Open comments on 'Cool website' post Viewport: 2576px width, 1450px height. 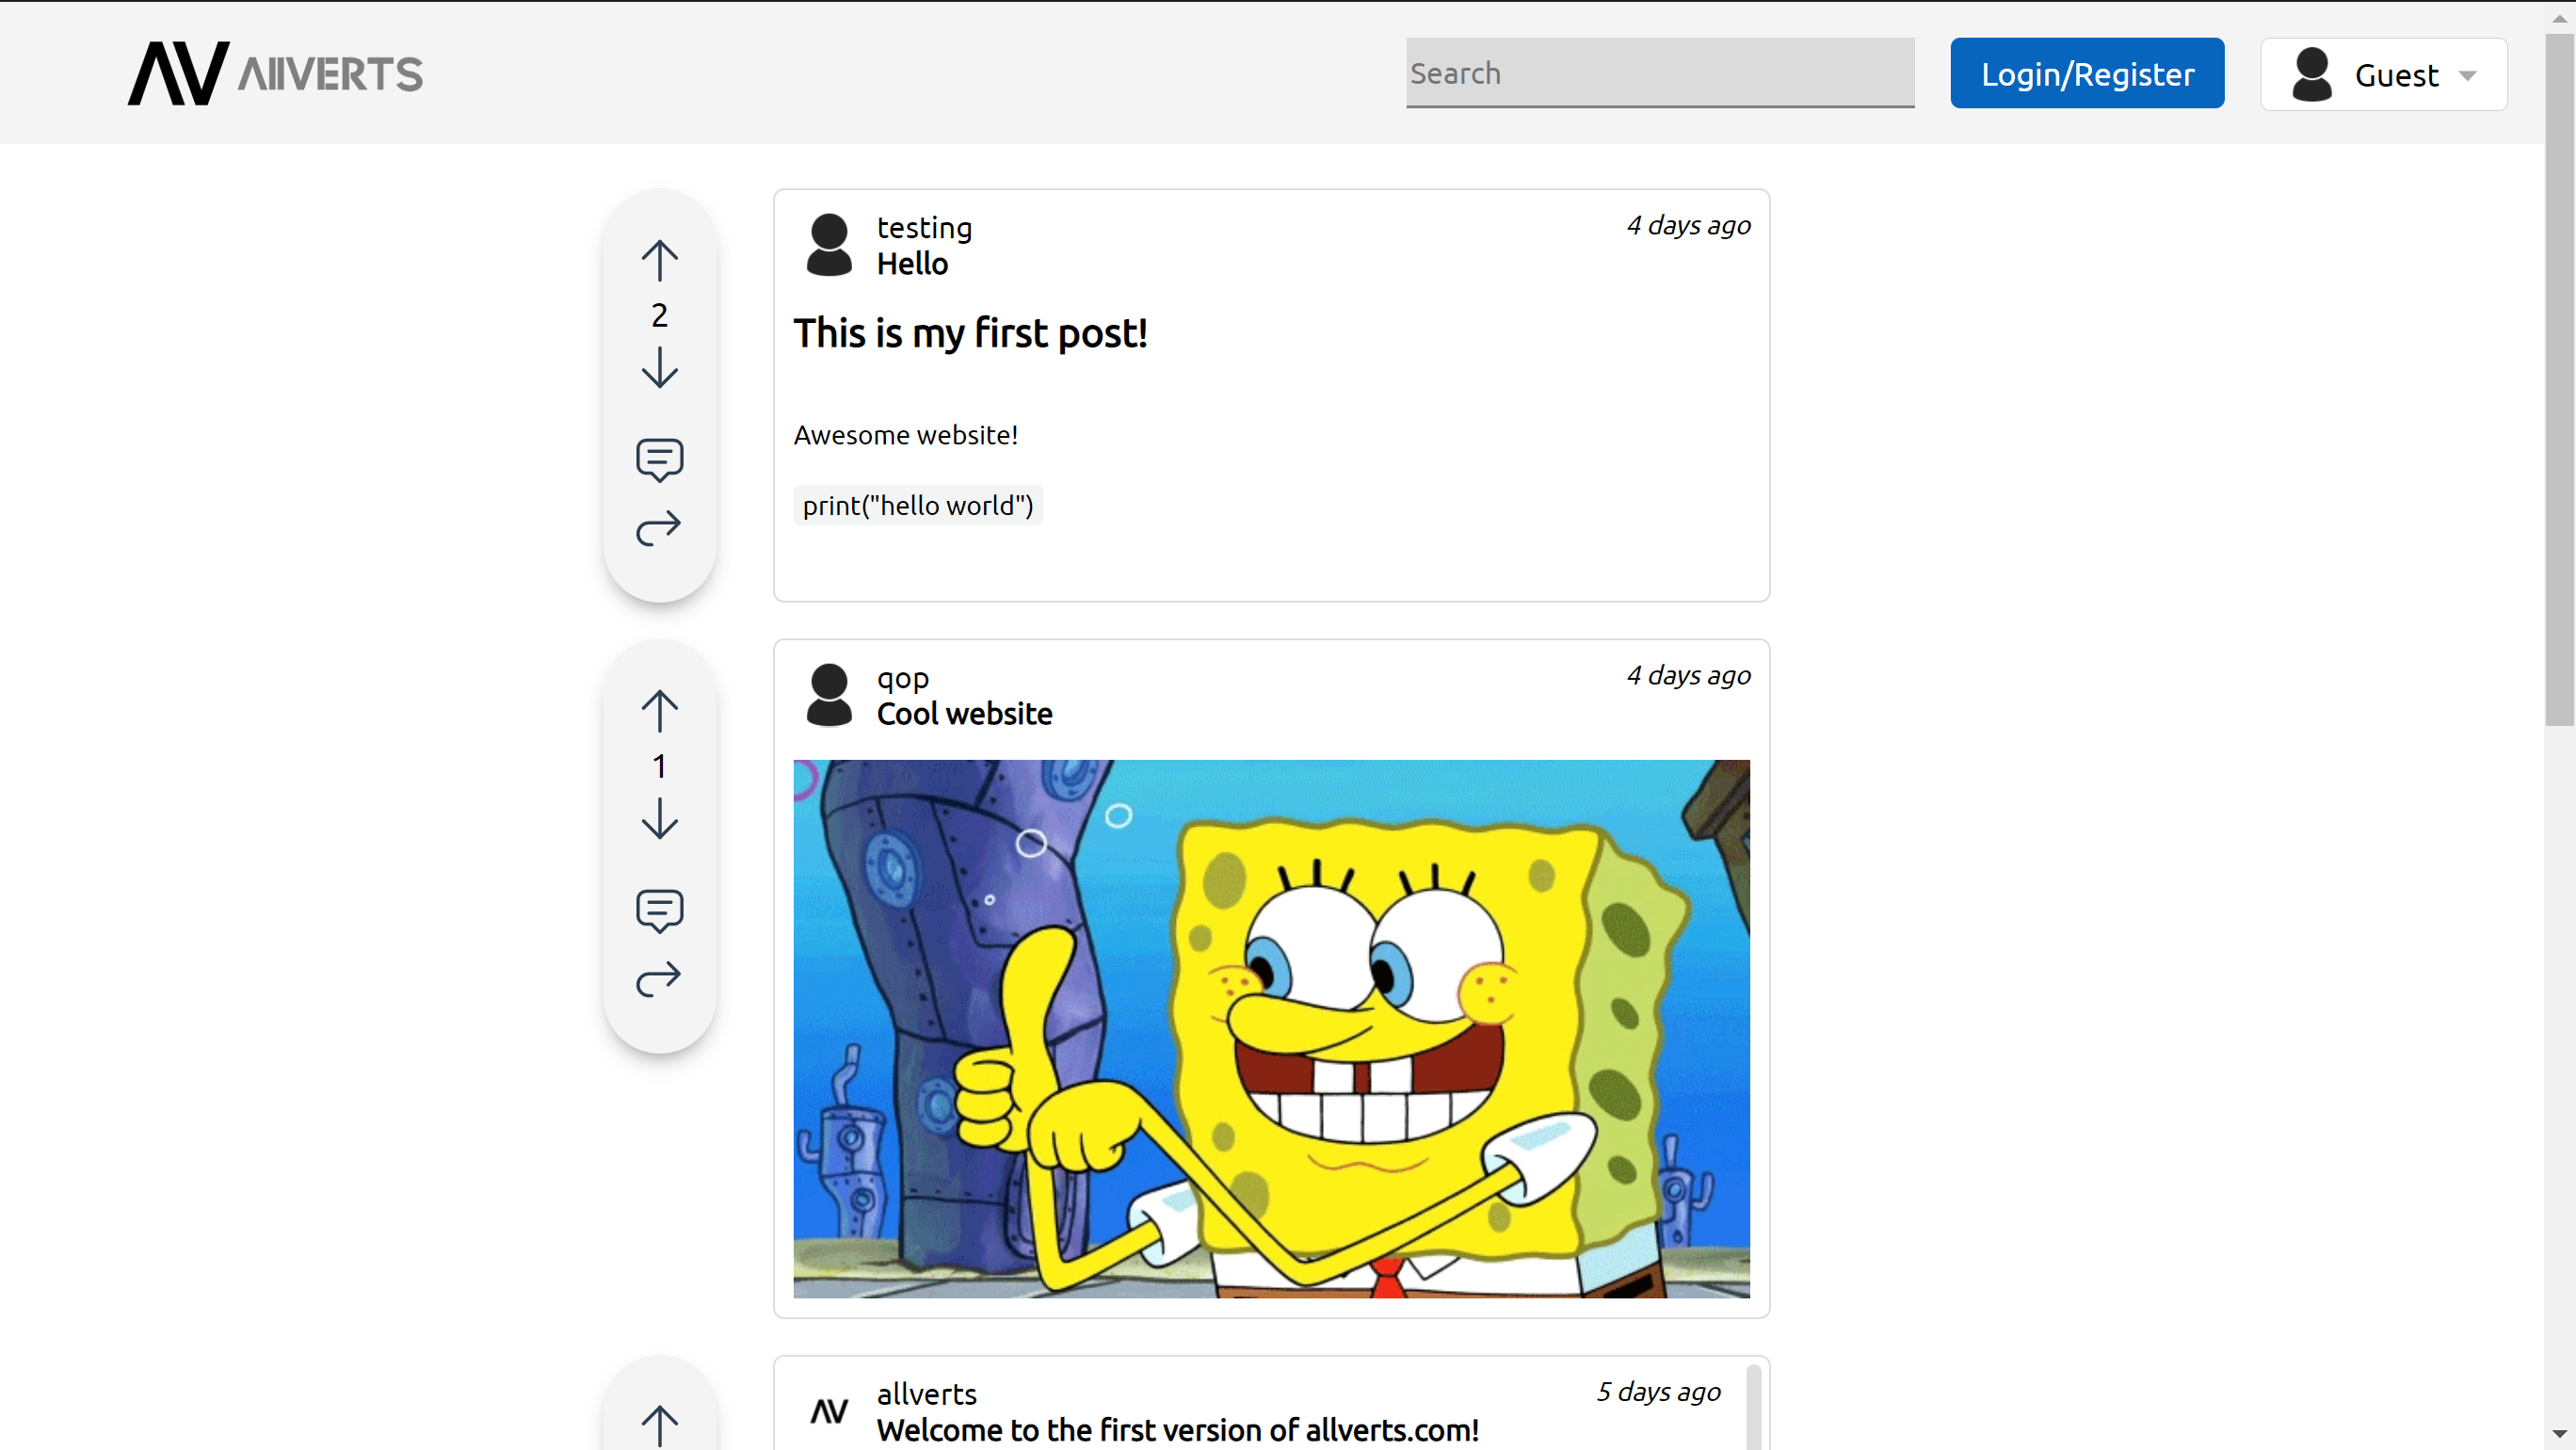point(659,910)
